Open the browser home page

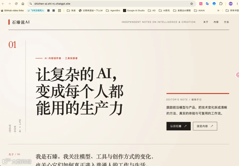(x=23, y=4)
